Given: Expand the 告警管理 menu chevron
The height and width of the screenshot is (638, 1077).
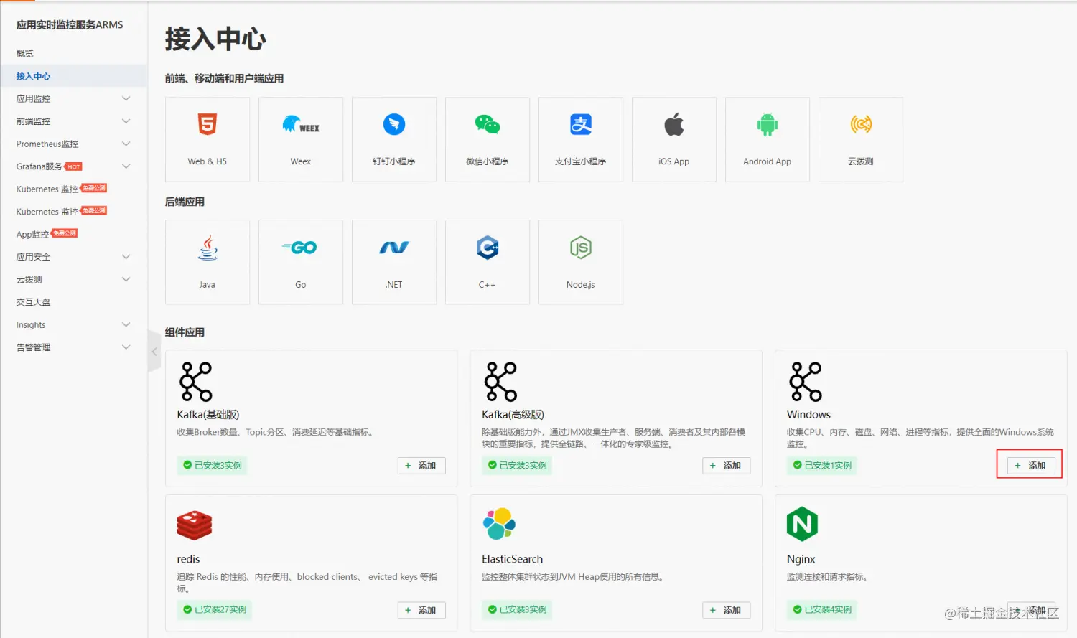Looking at the screenshot, I should click(126, 347).
